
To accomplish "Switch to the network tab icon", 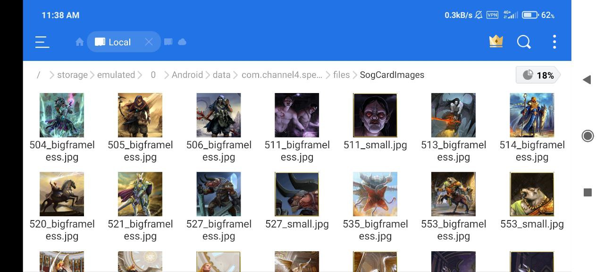I will pyautogui.click(x=168, y=42).
